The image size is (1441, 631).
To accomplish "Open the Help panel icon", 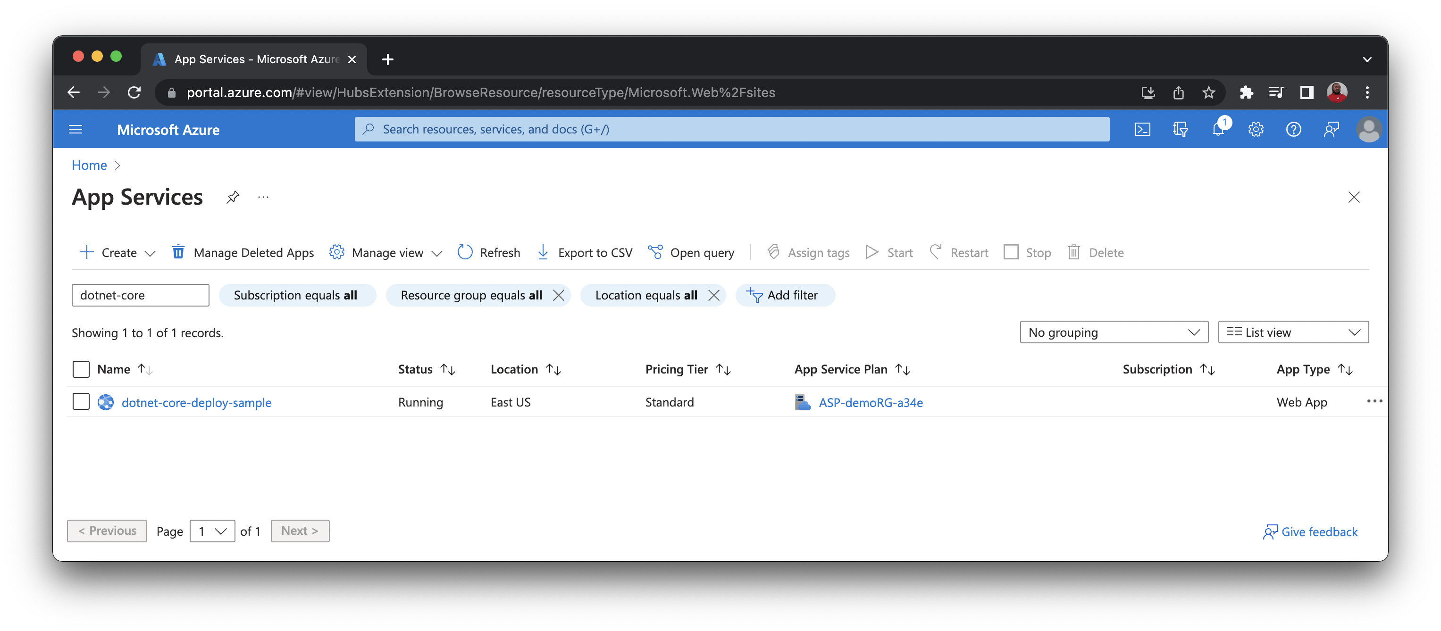I will [1293, 129].
